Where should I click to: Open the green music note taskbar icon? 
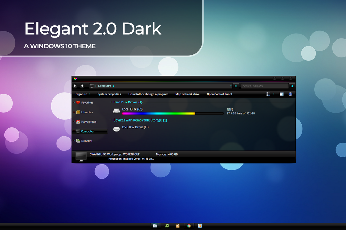(x=167, y=226)
